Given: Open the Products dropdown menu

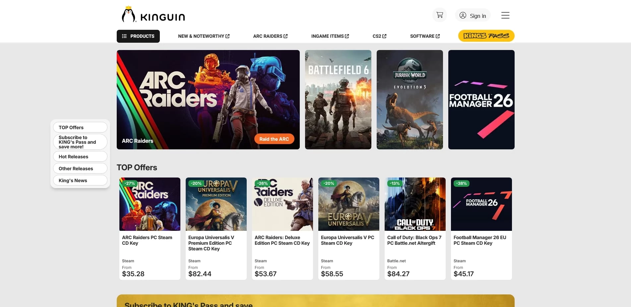Looking at the screenshot, I should (x=138, y=36).
